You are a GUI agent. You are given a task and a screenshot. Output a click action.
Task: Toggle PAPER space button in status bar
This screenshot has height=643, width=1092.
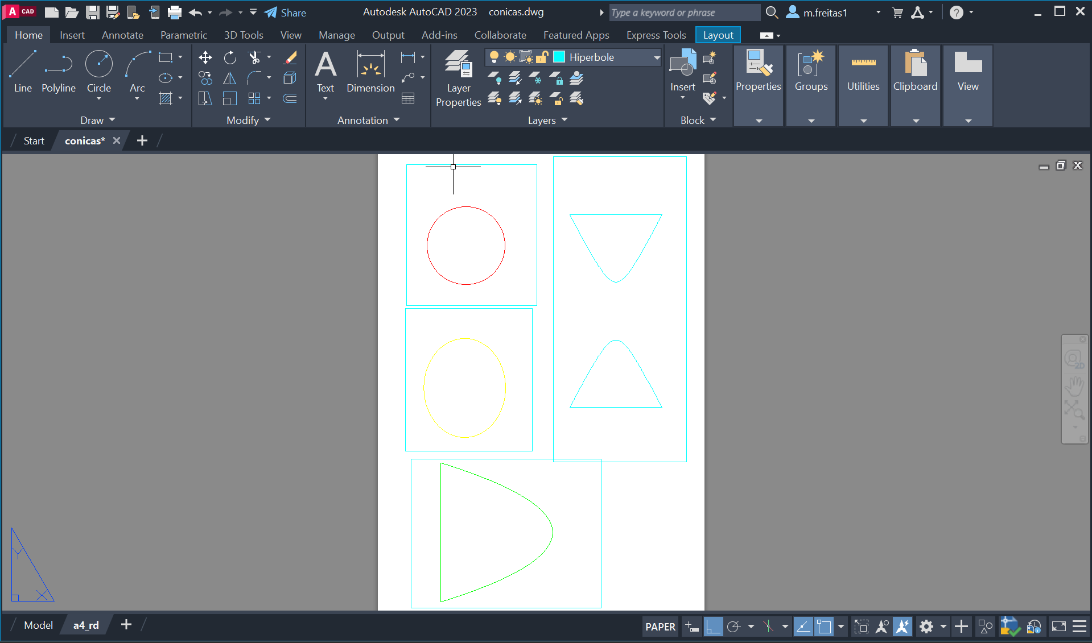660,627
